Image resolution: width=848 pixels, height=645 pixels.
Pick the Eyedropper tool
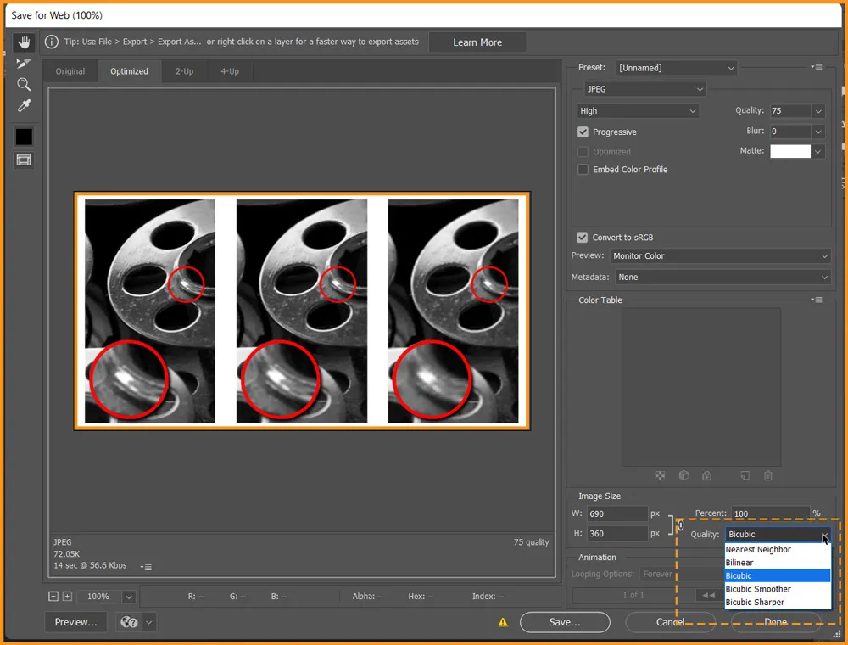[x=24, y=105]
